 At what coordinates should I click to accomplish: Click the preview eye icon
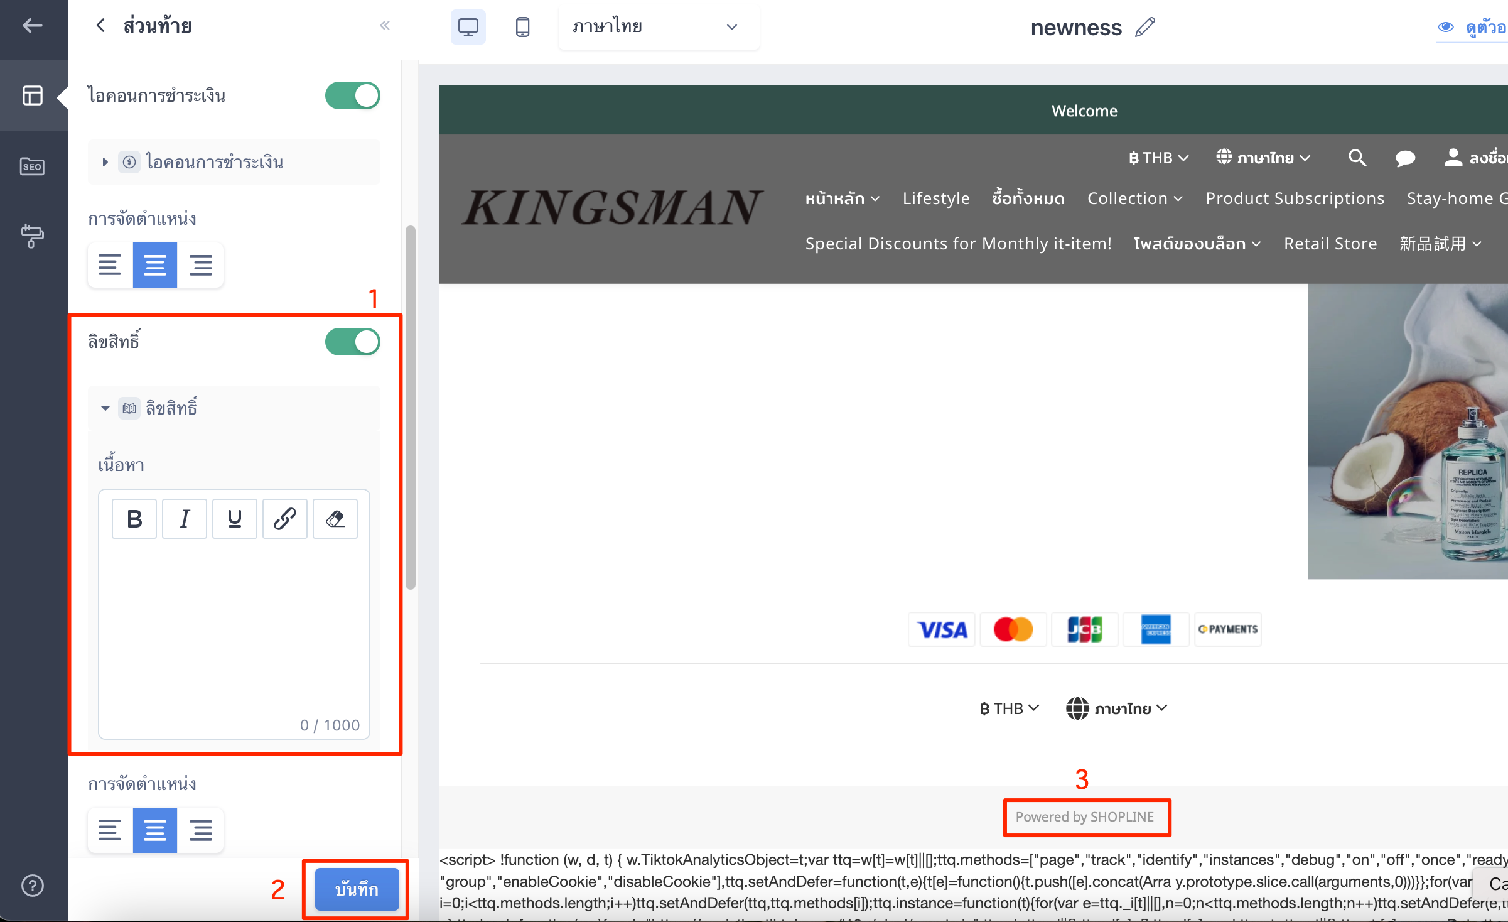[x=1445, y=27]
